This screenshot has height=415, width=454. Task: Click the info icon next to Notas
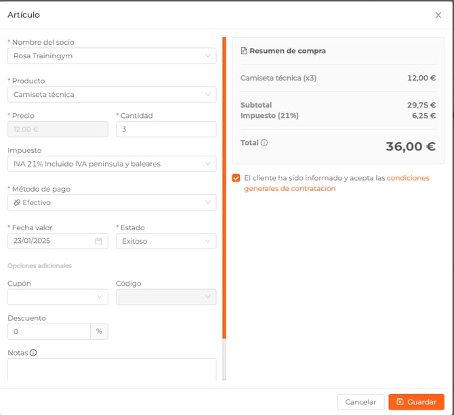[x=33, y=353]
